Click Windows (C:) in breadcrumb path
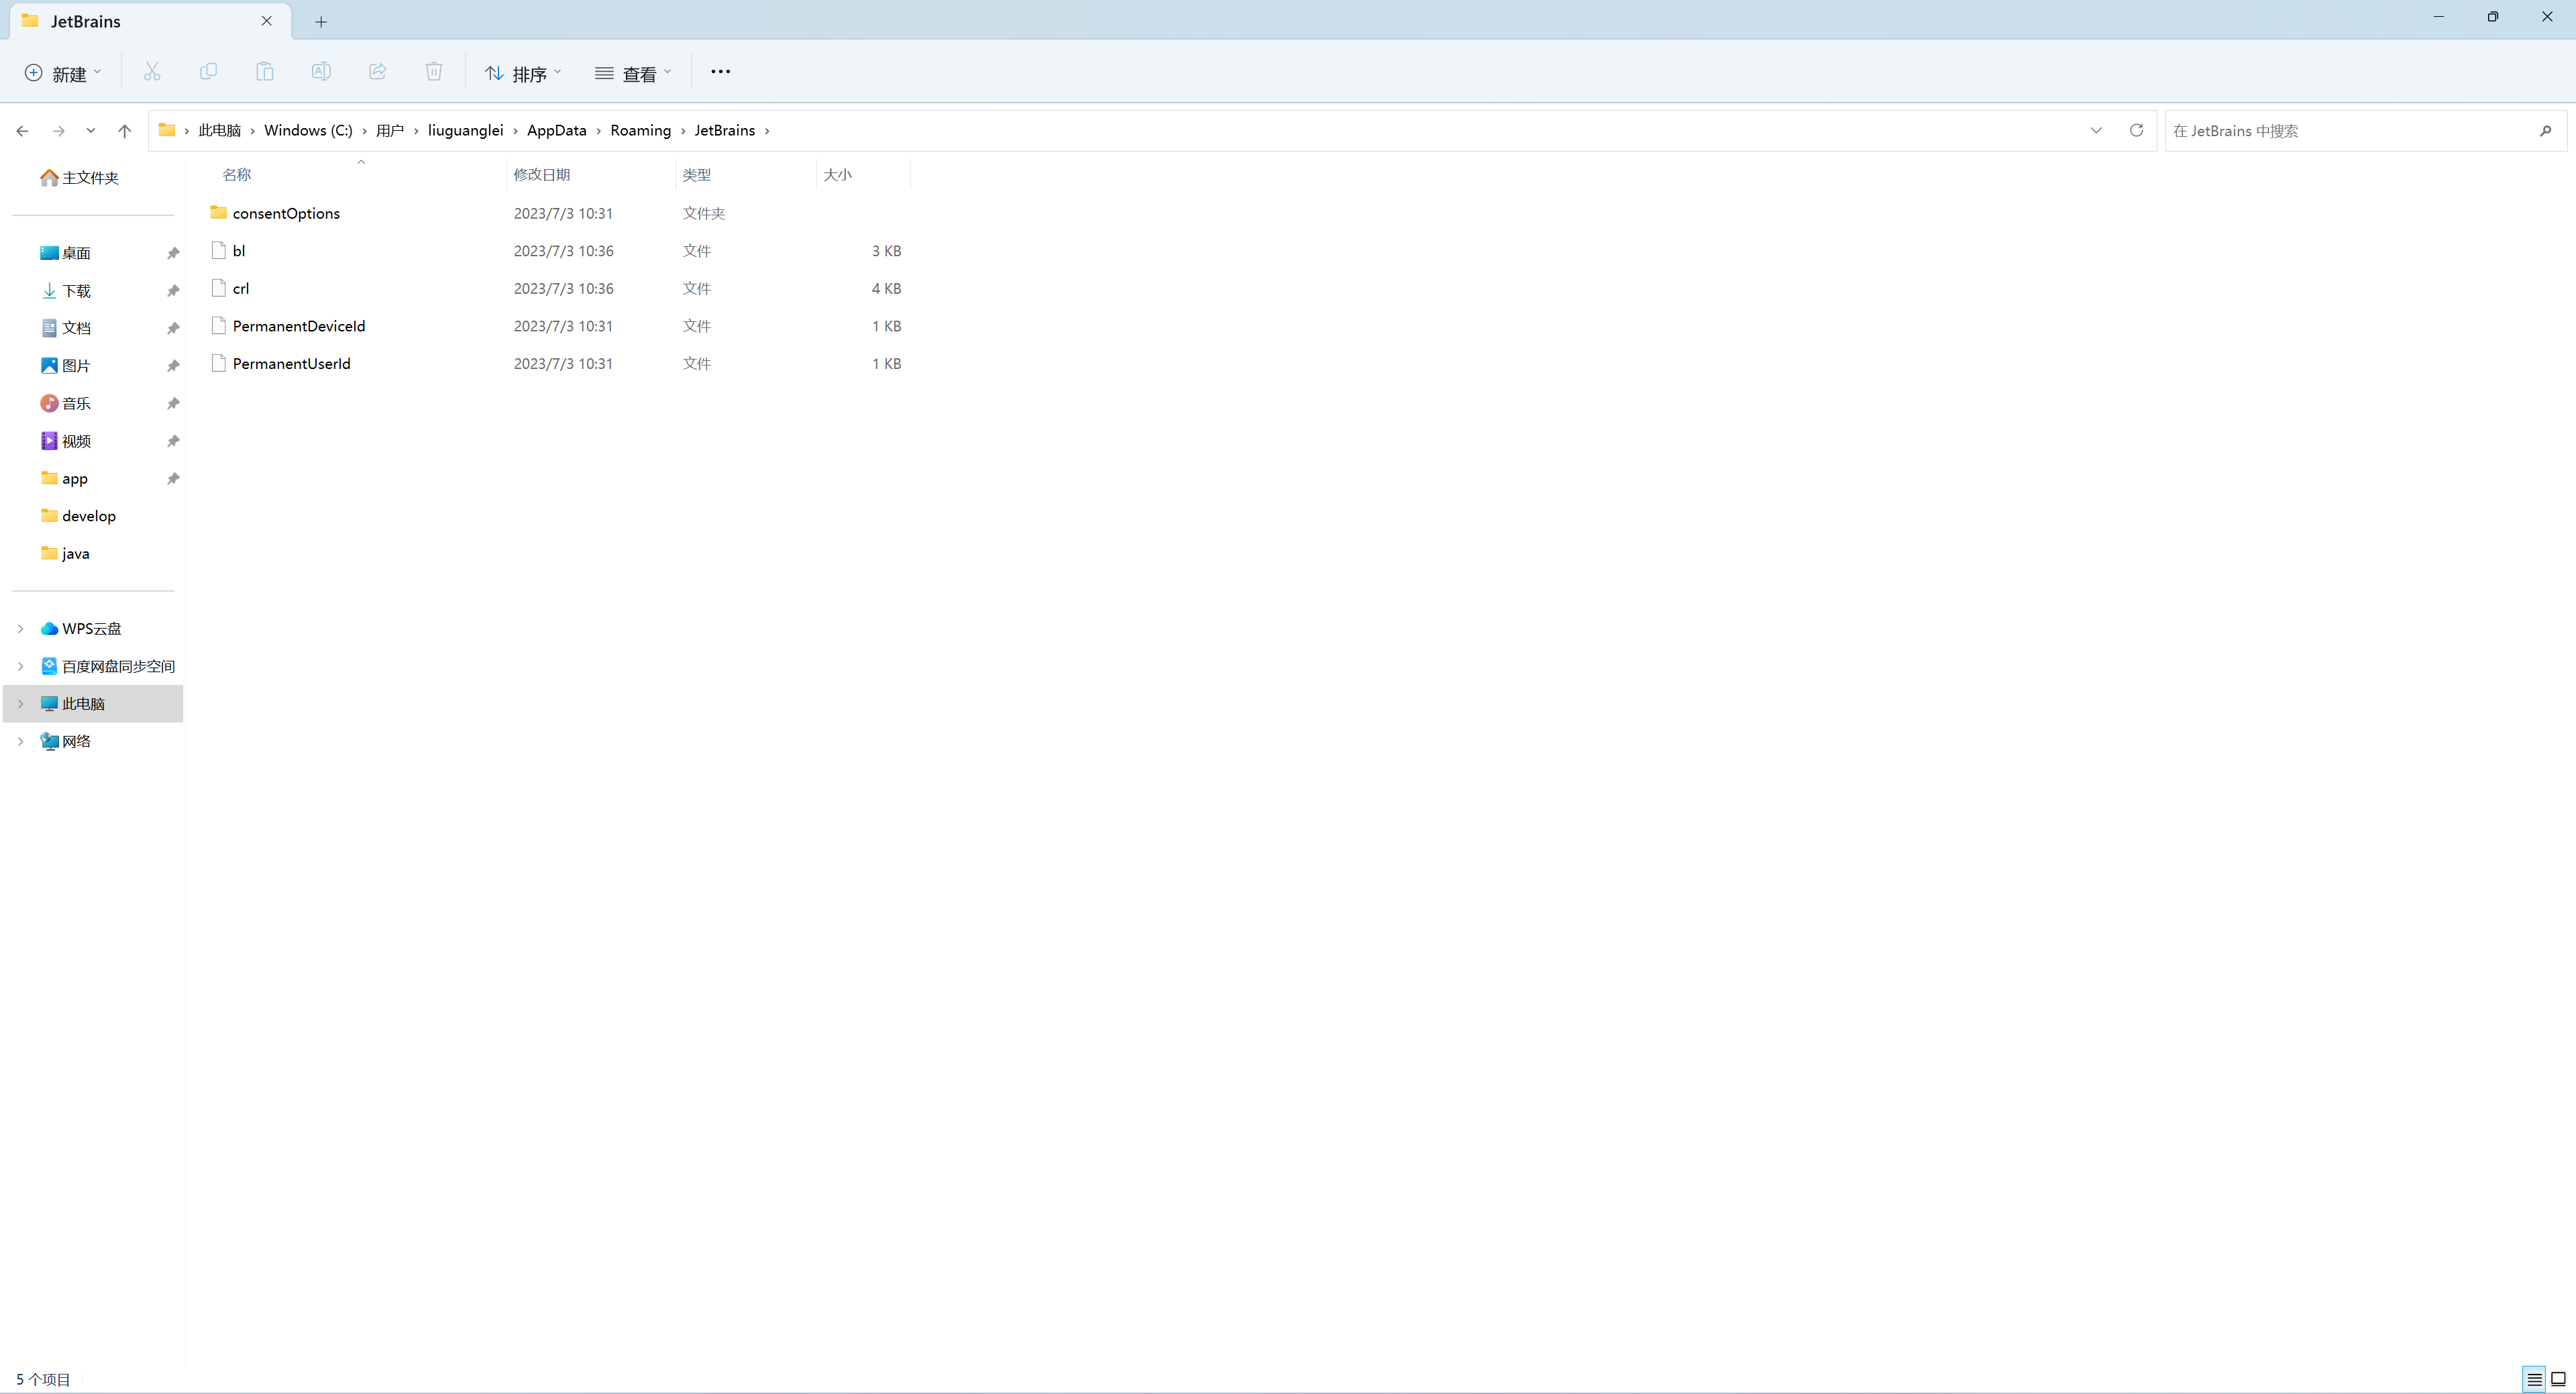 coord(308,130)
